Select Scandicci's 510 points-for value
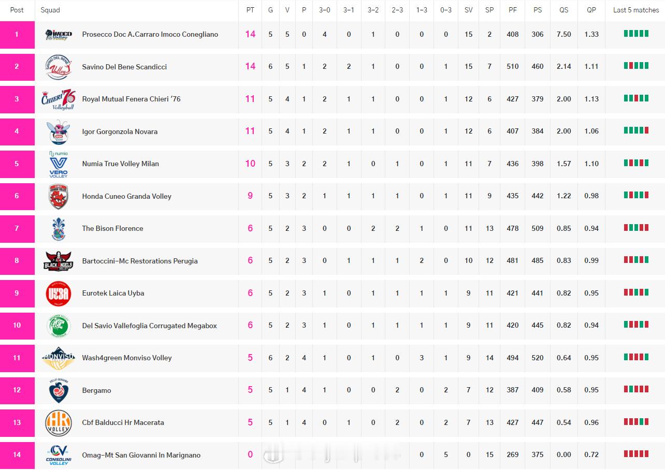 click(x=513, y=67)
